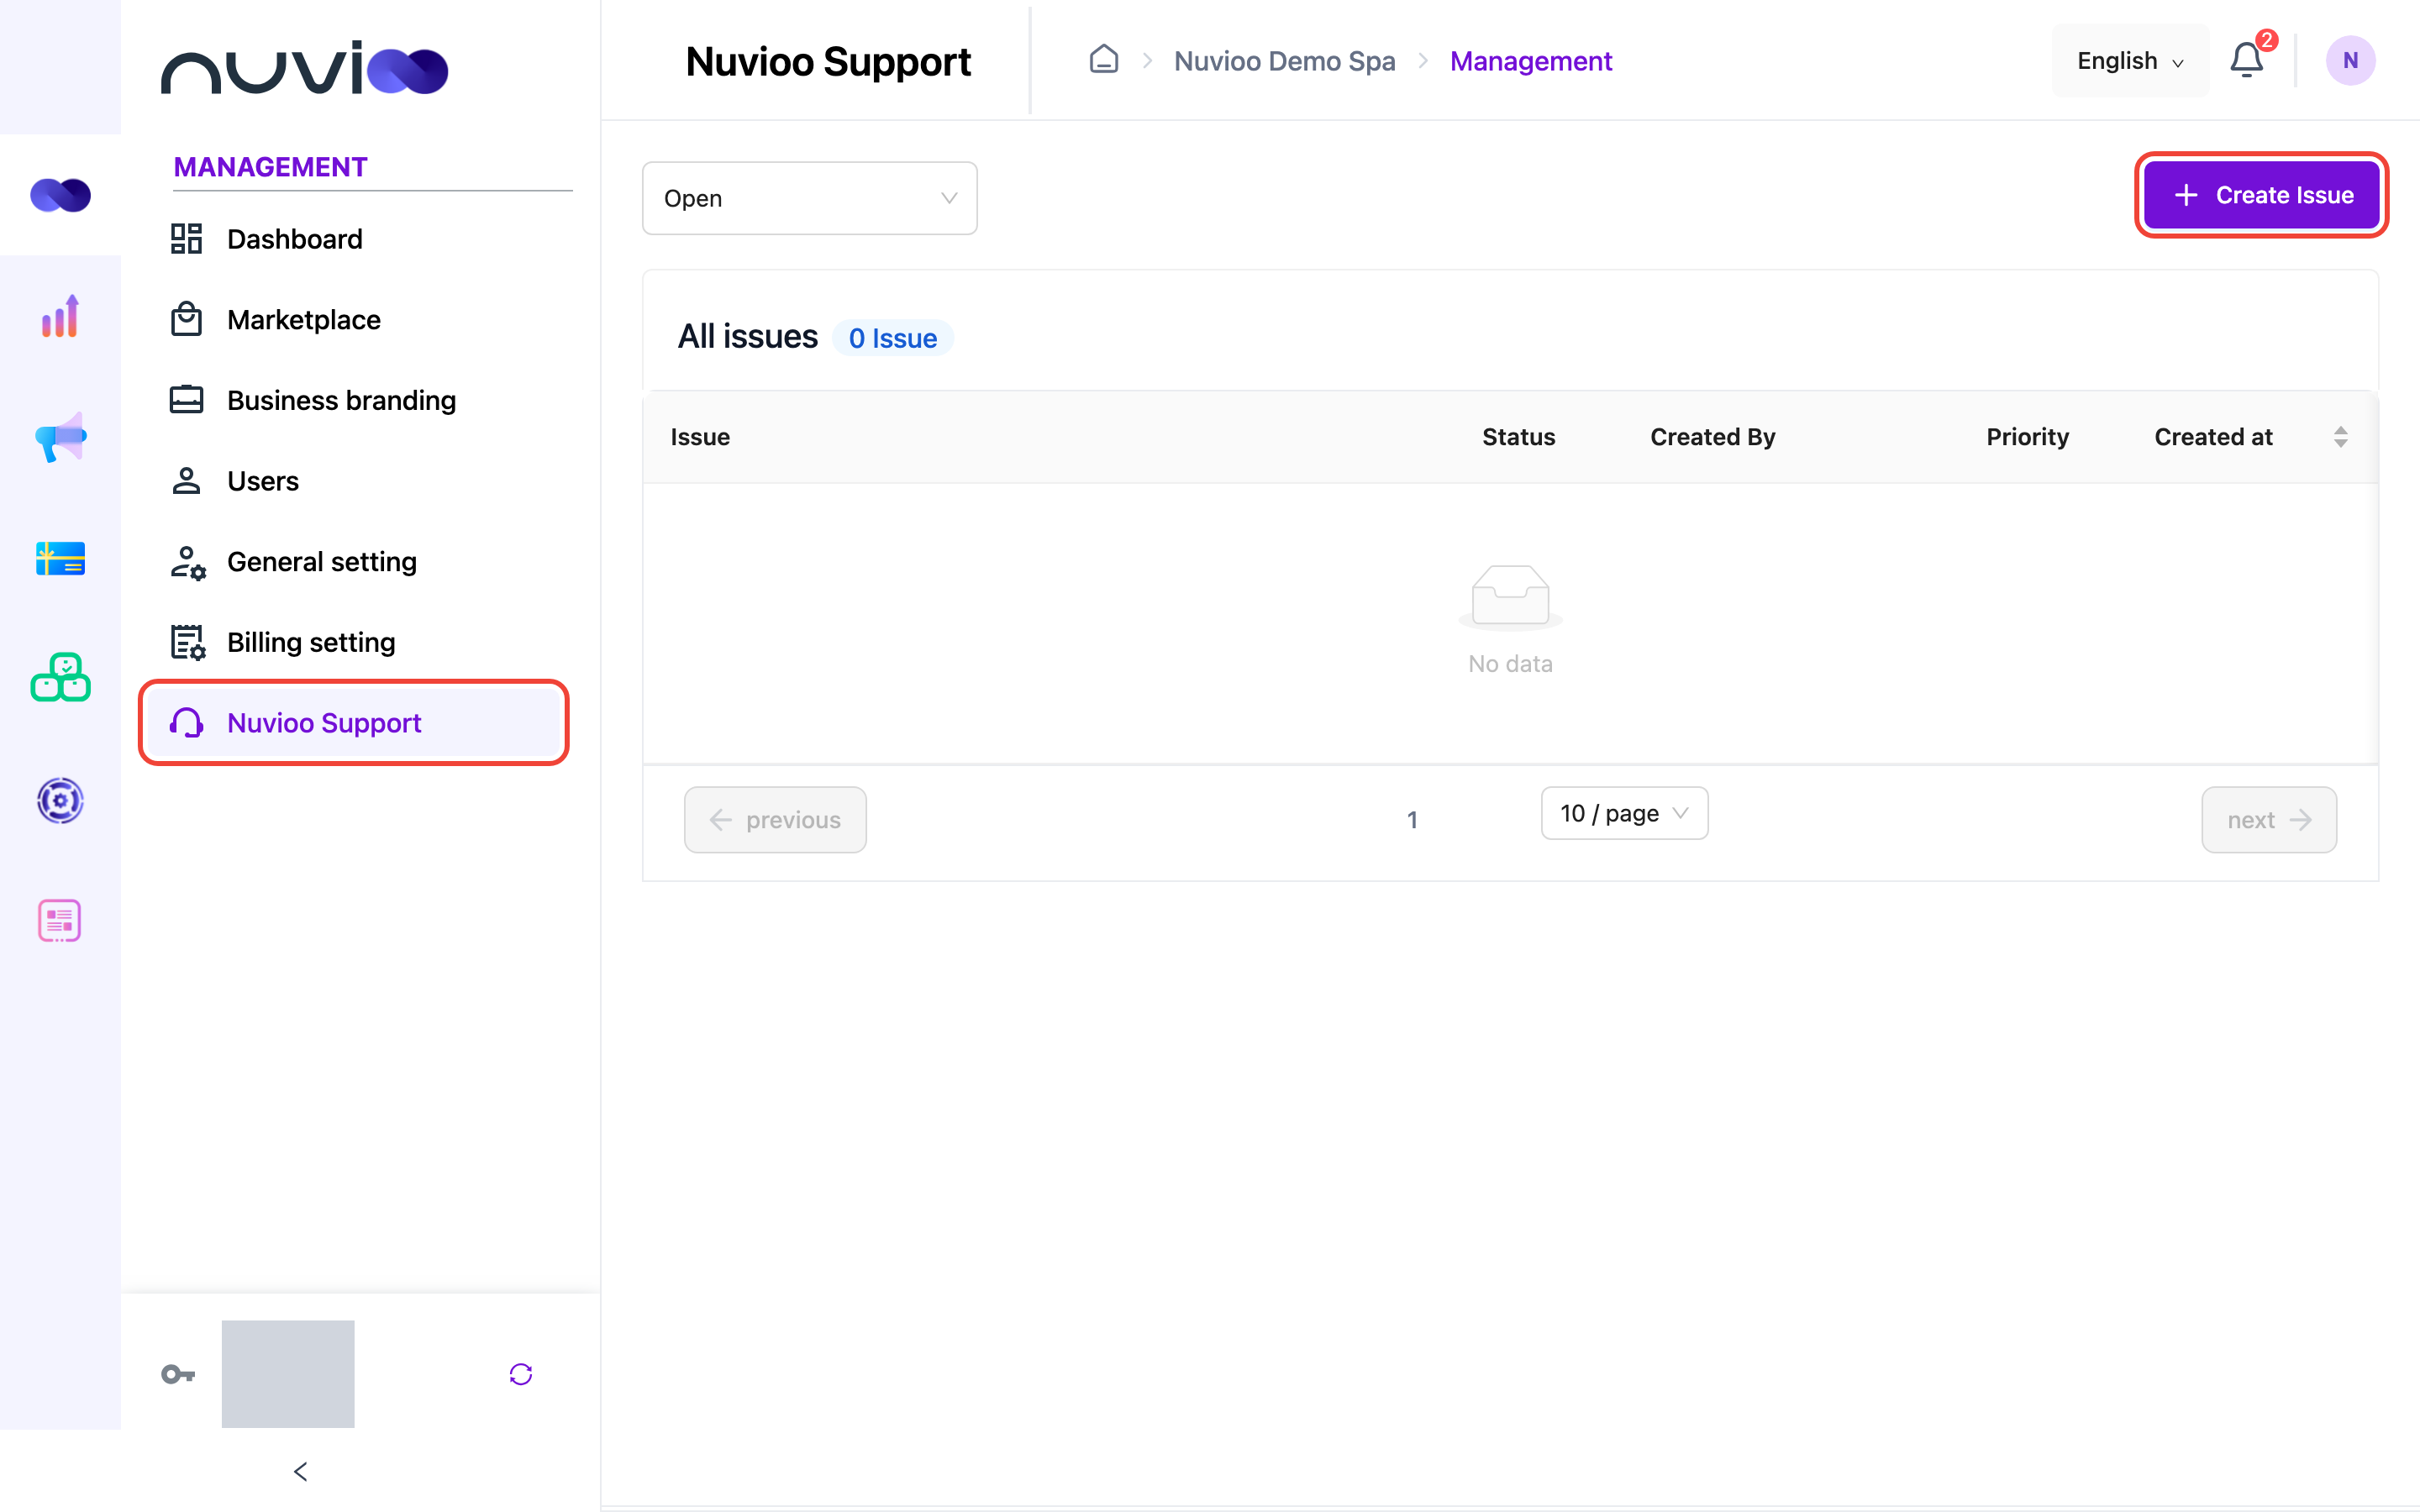Open the marketing megaphone icon
The width and height of the screenshot is (2420, 1512).
point(60,437)
